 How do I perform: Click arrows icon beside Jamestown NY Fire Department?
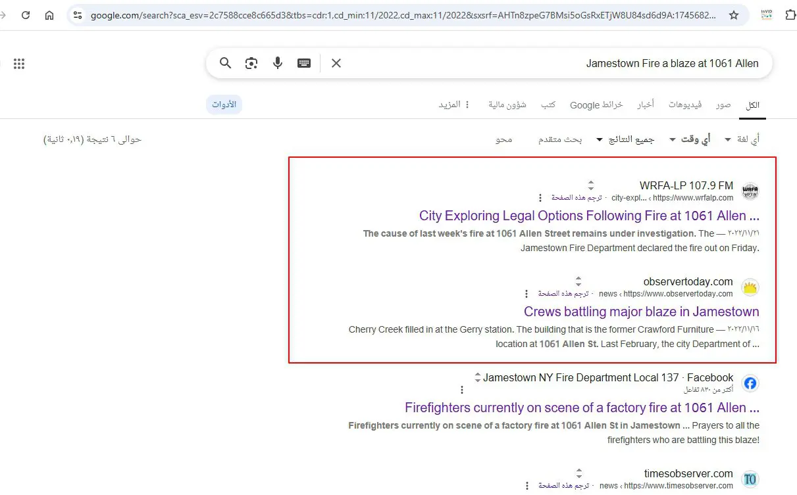point(478,377)
